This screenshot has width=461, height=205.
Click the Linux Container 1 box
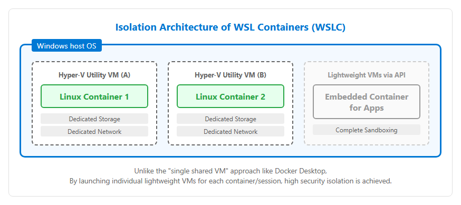click(94, 96)
